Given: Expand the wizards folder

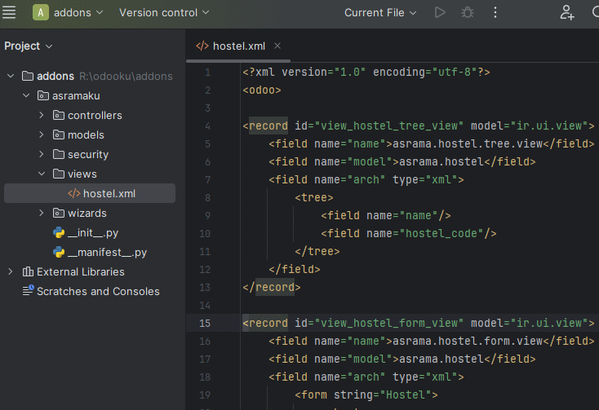Looking at the screenshot, I should point(42,213).
